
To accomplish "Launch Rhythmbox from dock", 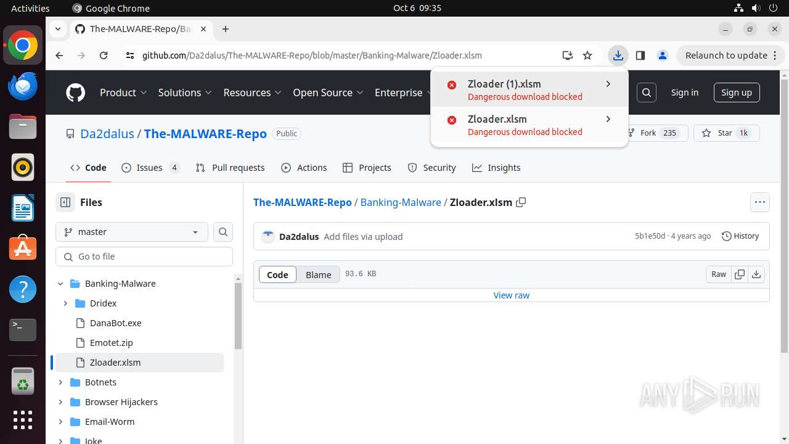I will (23, 167).
